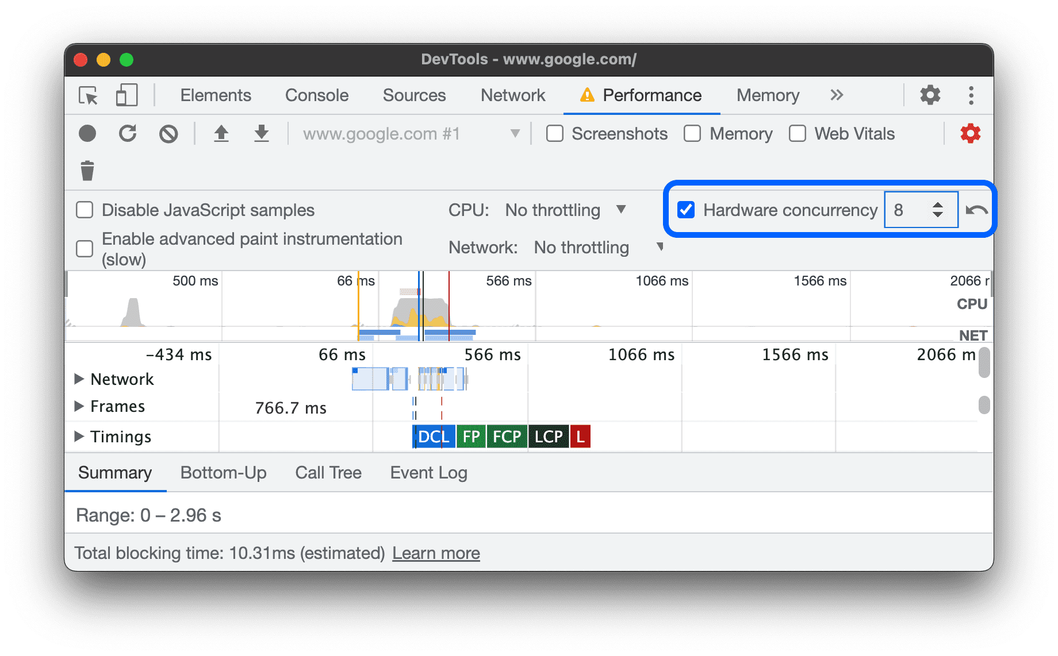Viewport: 1058px width, 656px height.
Task: Uncheck the Hardware concurrency checkbox
Action: click(685, 210)
